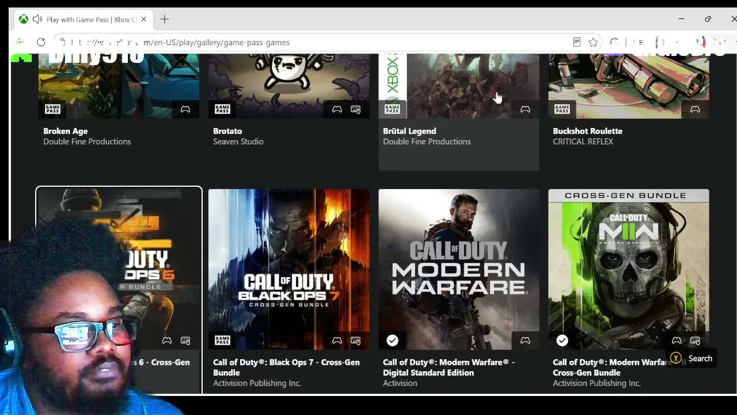Click the checkmark badge on Modern Warfare Digital Standard
The width and height of the screenshot is (737, 415).
pos(392,341)
